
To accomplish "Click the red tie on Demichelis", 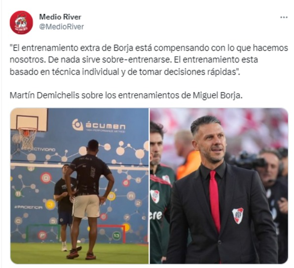I will [x=215, y=200].
